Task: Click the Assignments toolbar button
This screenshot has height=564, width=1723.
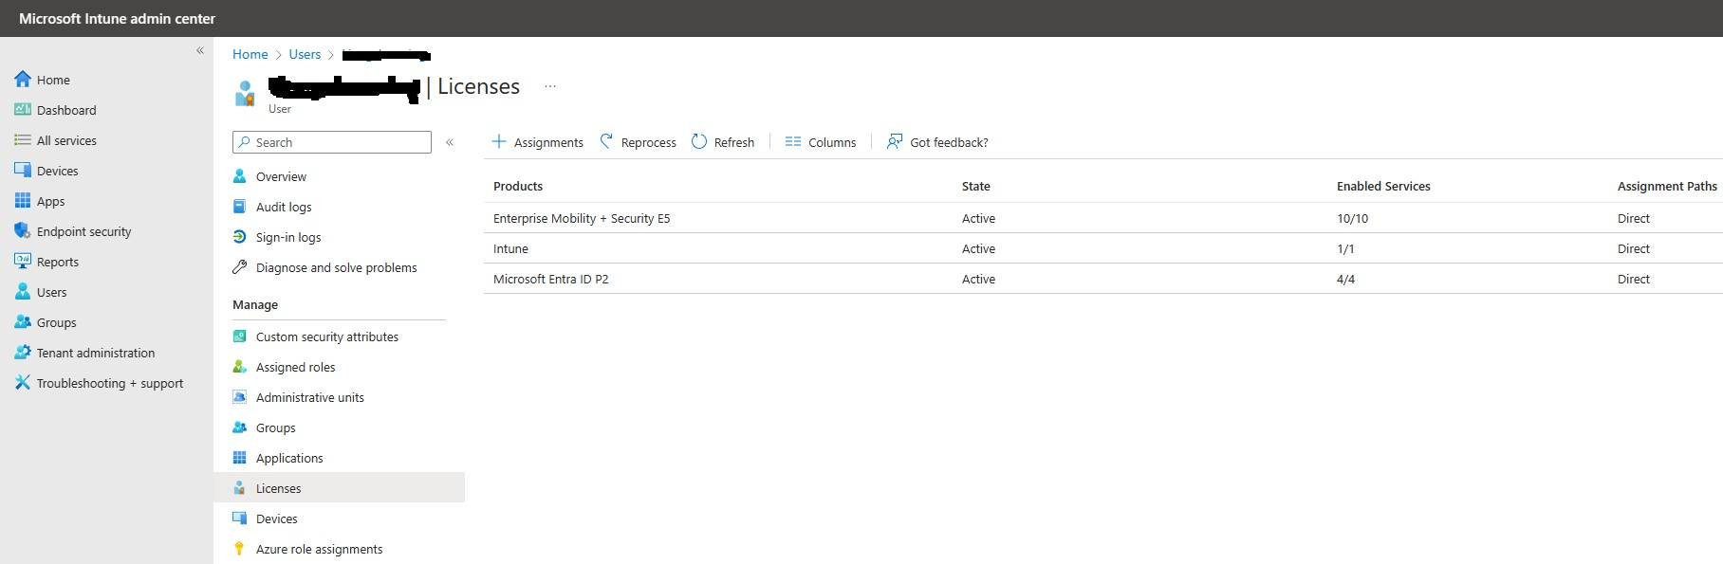Action: click(537, 142)
